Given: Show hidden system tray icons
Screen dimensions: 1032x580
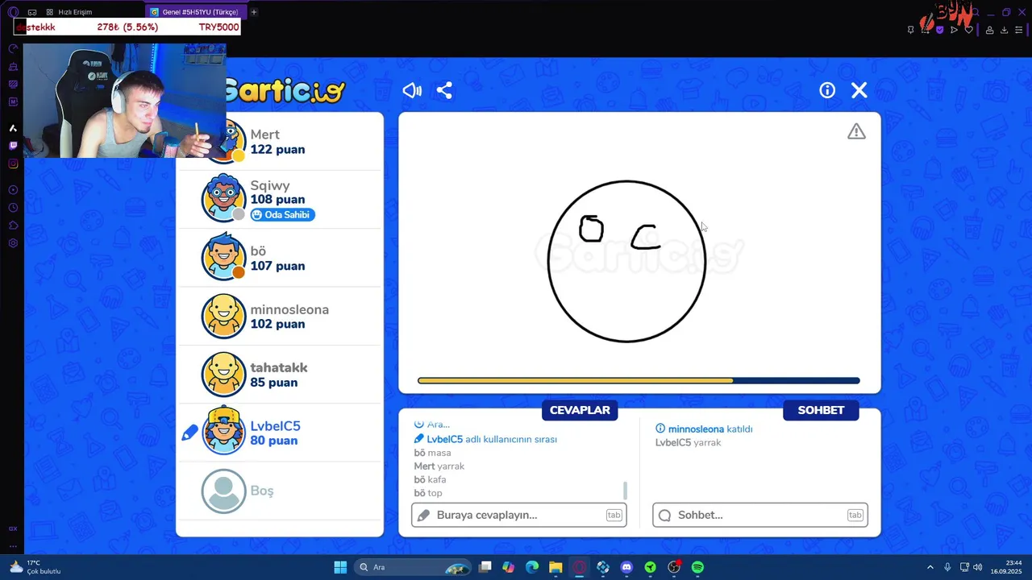Looking at the screenshot, I should point(930,567).
